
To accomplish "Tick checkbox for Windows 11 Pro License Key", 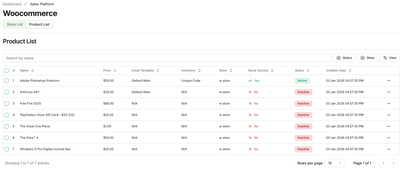I will click(7, 149).
